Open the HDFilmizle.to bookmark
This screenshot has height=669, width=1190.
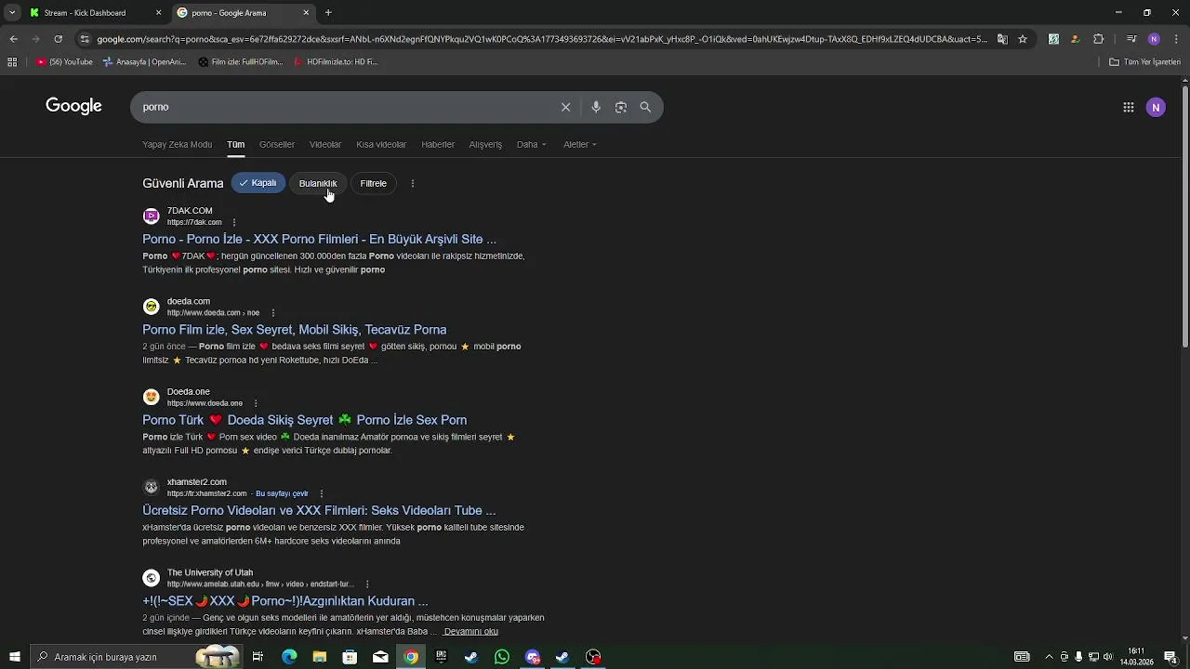336,62
